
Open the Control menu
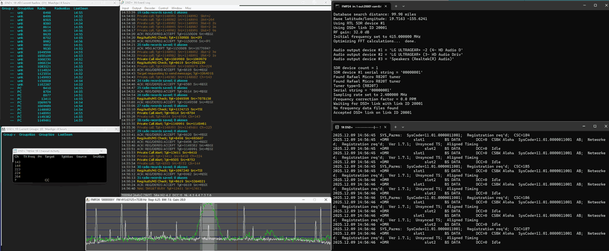163,9
